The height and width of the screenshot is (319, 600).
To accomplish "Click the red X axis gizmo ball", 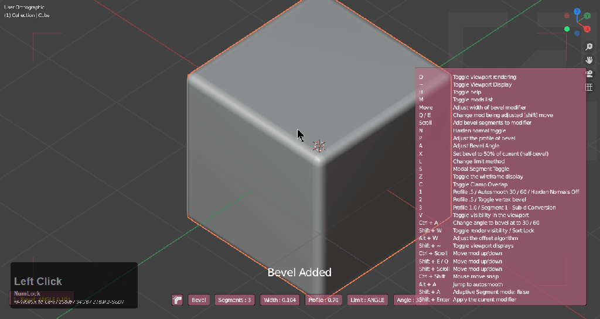I will [x=587, y=28].
